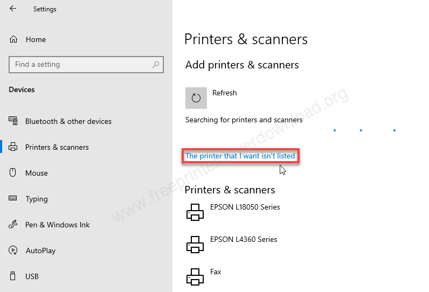Click the AutoPlay icon in the sidebar
The image size is (429, 292).
point(13,251)
